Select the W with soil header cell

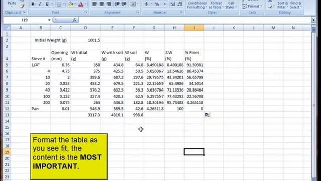112,56
